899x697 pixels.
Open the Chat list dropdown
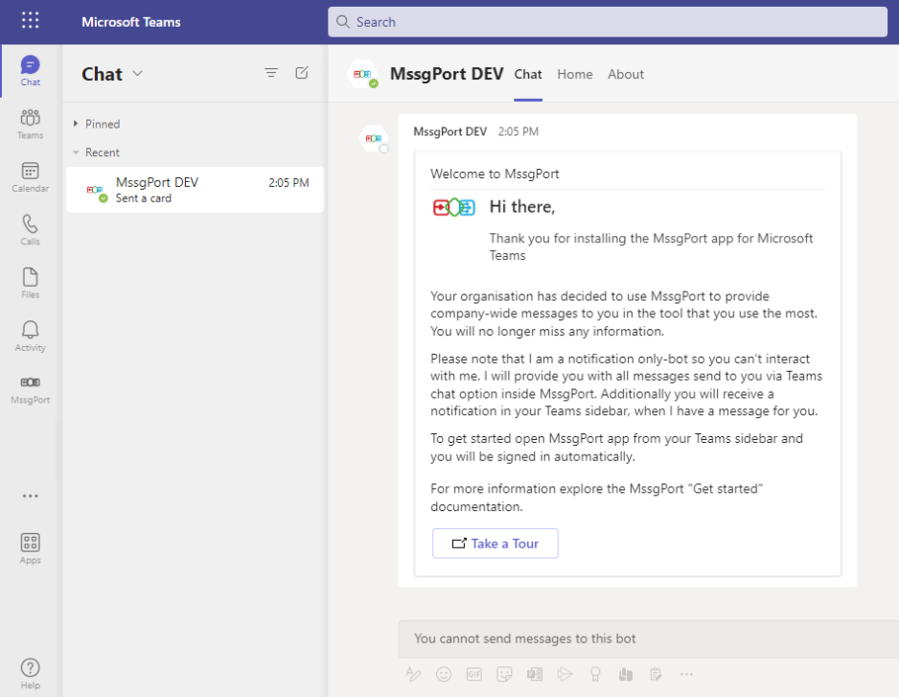(x=137, y=74)
